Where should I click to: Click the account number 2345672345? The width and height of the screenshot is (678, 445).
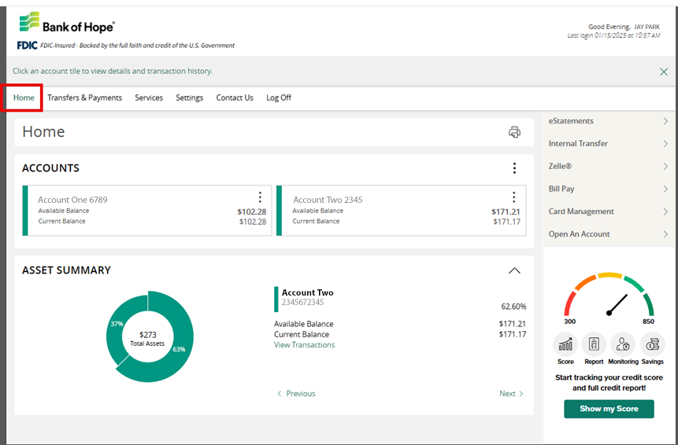tap(302, 302)
